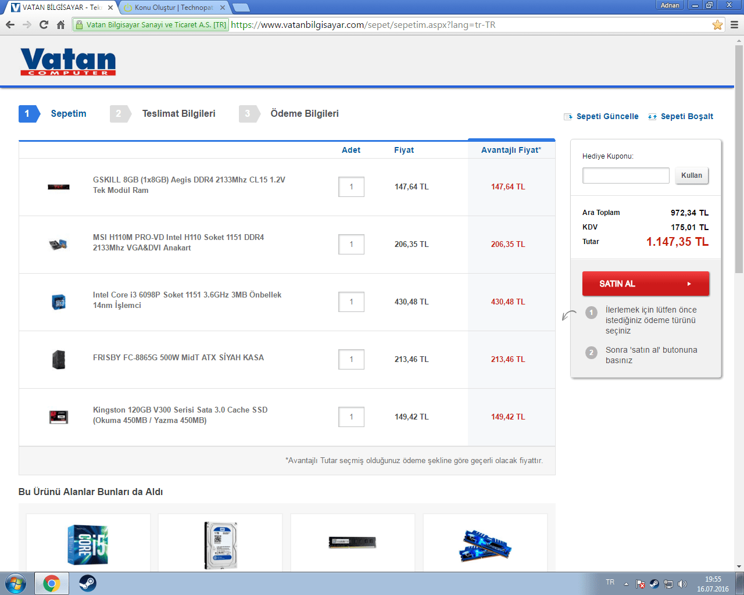
Task: Open the Chrome menu icon
Action: click(734, 24)
